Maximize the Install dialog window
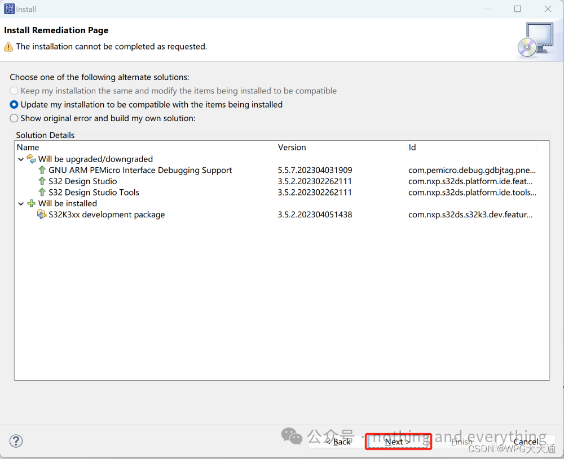This screenshot has height=459, width=564. [518, 8]
